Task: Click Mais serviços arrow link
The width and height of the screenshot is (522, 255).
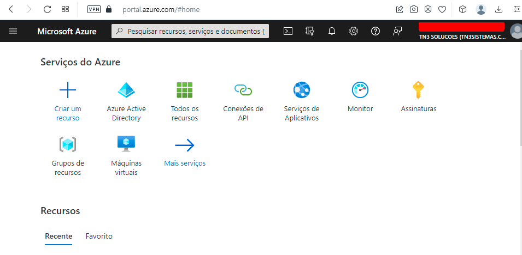Action: [185, 163]
